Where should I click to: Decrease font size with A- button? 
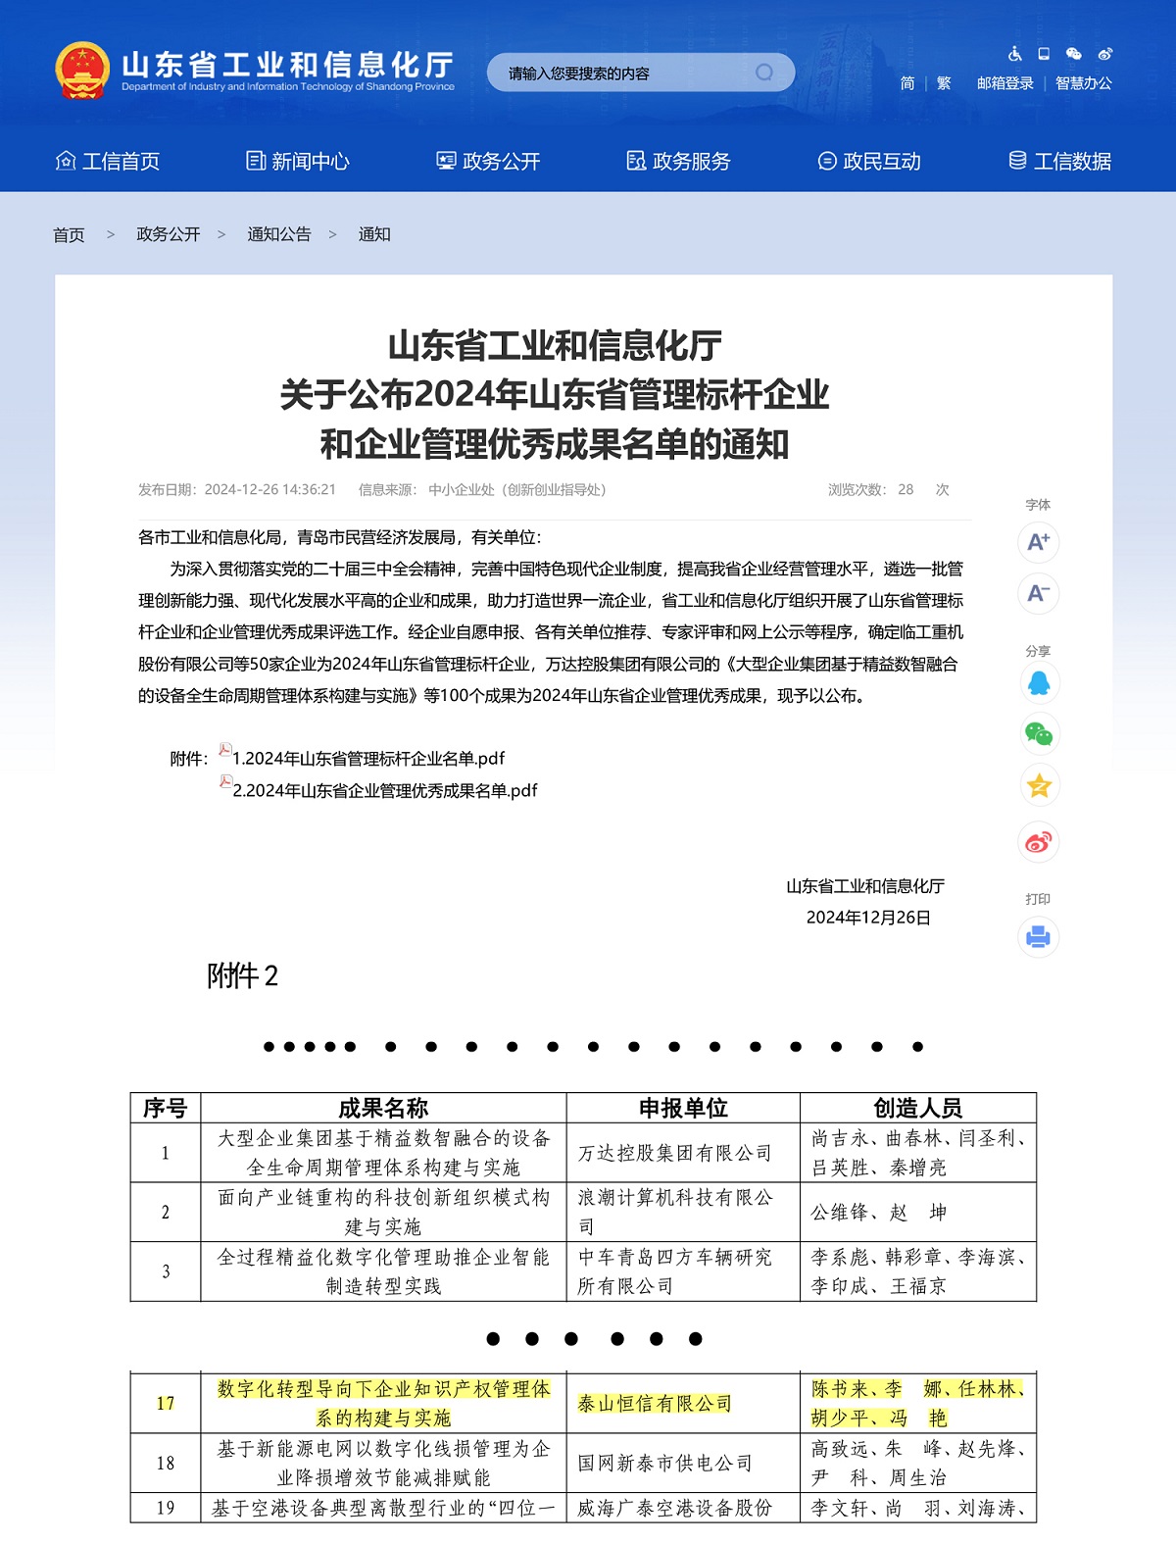pos(1038,593)
